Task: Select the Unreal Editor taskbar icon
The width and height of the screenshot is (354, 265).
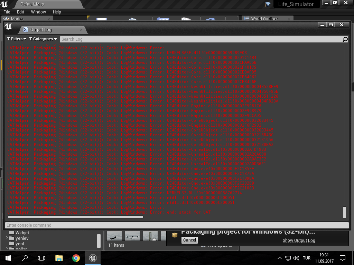Action: tap(93, 258)
